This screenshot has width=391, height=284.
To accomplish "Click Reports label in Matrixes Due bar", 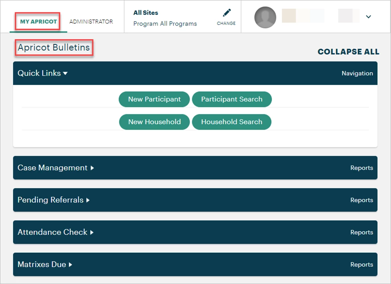I will [x=362, y=264].
